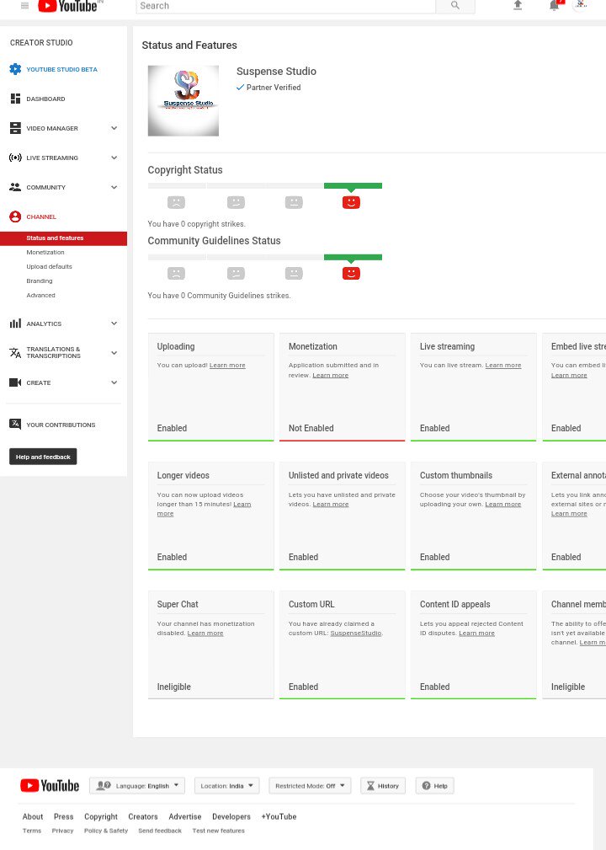
Task: Expand the Live Streaming section chevron
Action: tap(114, 158)
